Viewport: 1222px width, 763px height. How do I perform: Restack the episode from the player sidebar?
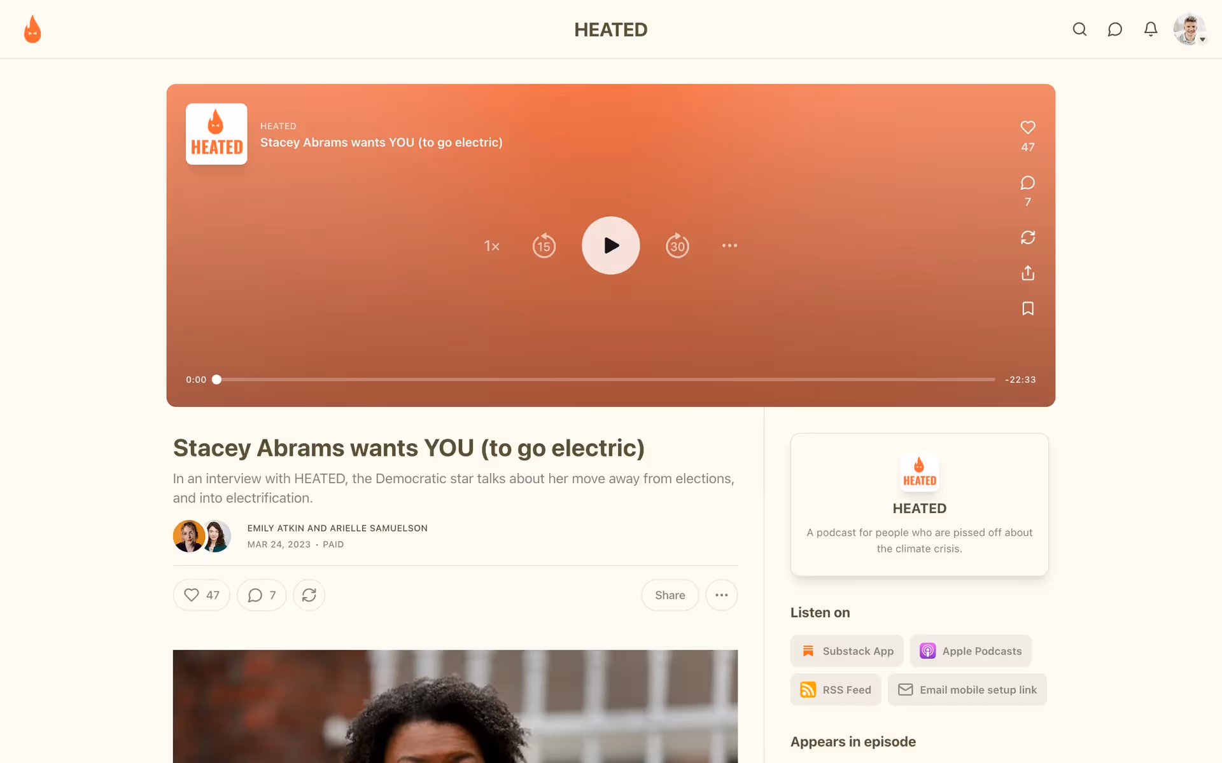[1027, 237]
